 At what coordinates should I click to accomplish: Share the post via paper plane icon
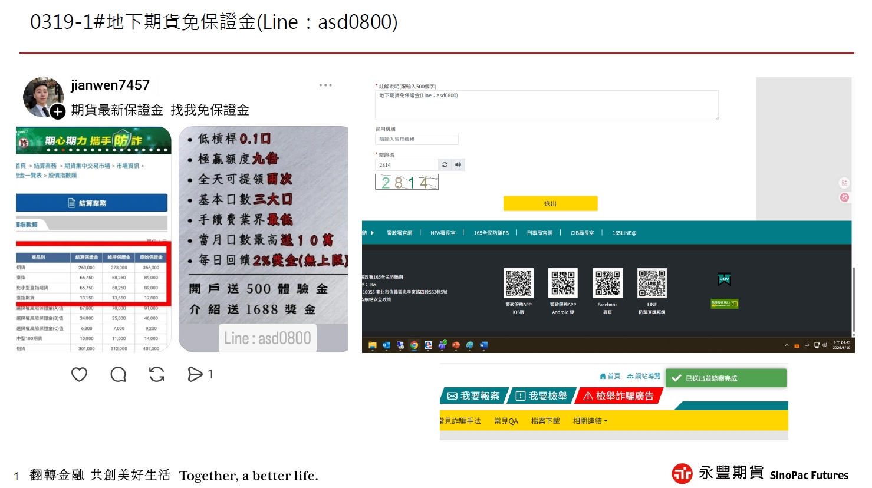click(x=195, y=374)
